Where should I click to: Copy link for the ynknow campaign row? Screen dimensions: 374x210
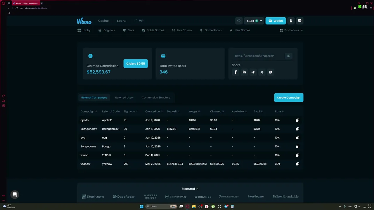(297, 164)
